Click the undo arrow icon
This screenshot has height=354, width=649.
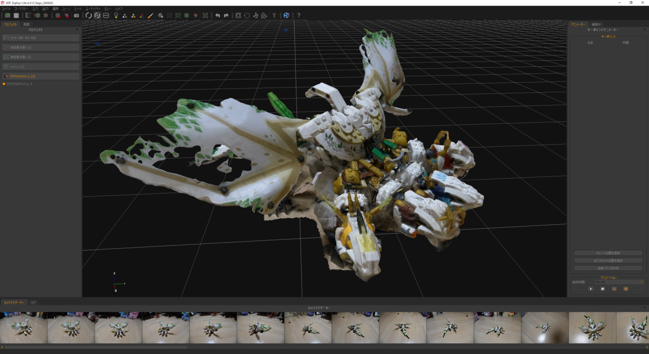point(217,16)
